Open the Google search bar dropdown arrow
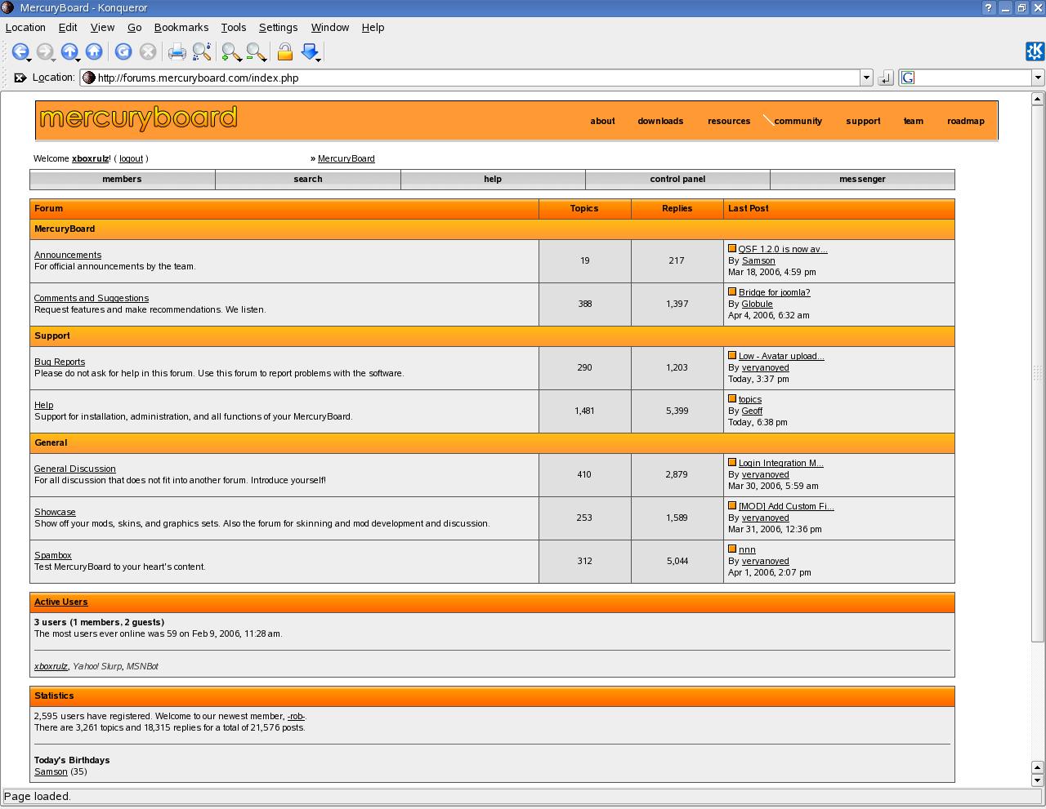This screenshot has height=809, width=1046. pos(1038,78)
